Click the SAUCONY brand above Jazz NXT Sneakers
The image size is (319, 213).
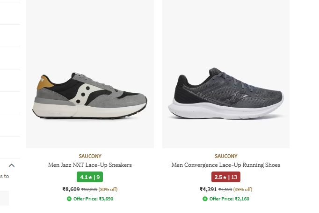tap(90, 156)
